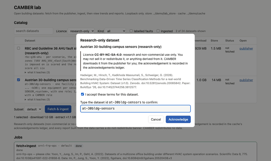Open the Subset dropdown set to default
The height and width of the screenshot is (161, 271).
click(33, 109)
